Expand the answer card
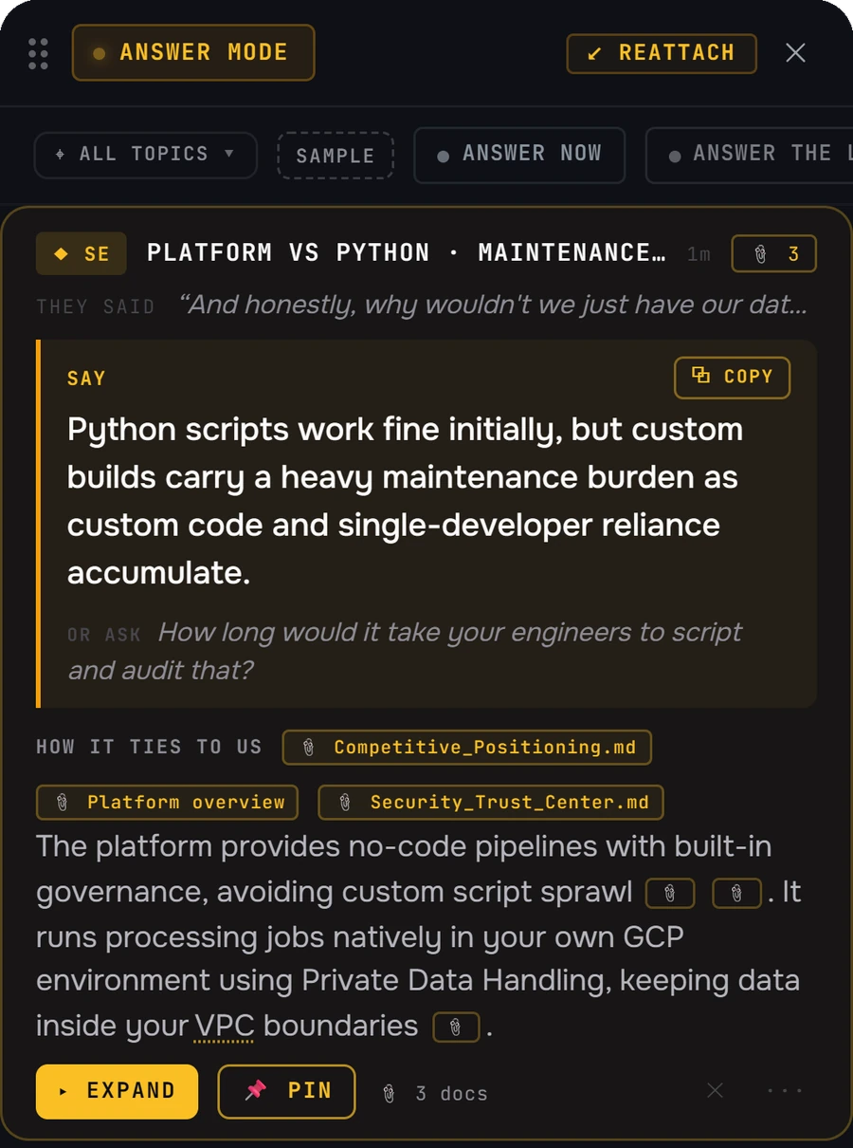This screenshot has height=1148, width=853. click(117, 1091)
